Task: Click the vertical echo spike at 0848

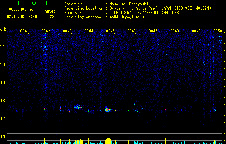Action: 174,110
